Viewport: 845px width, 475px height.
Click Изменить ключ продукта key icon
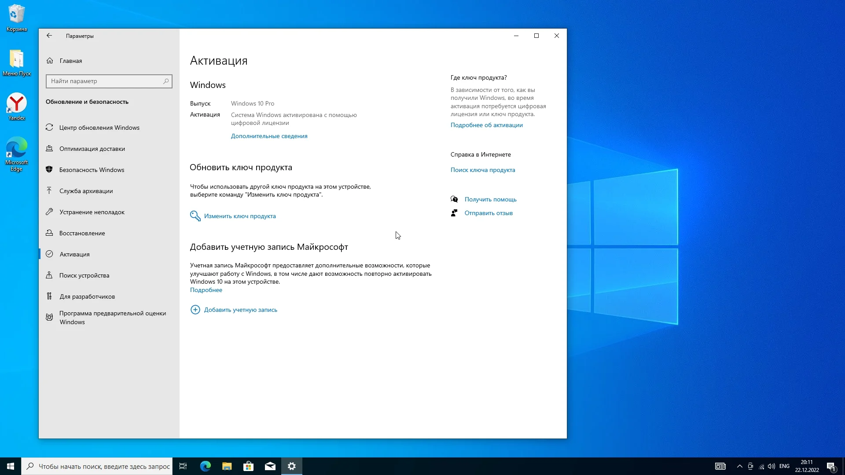point(195,216)
